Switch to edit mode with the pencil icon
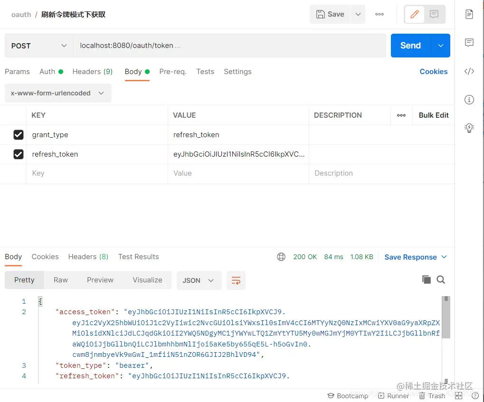The width and height of the screenshot is (484, 402). tap(415, 14)
